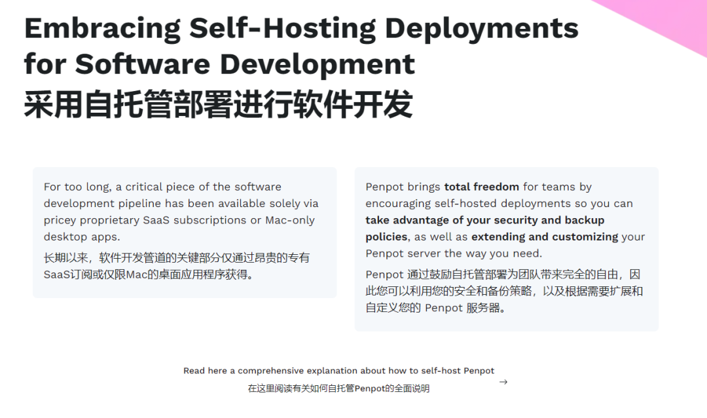Click the text 'Penpot server the way you need.'

[x=454, y=254]
